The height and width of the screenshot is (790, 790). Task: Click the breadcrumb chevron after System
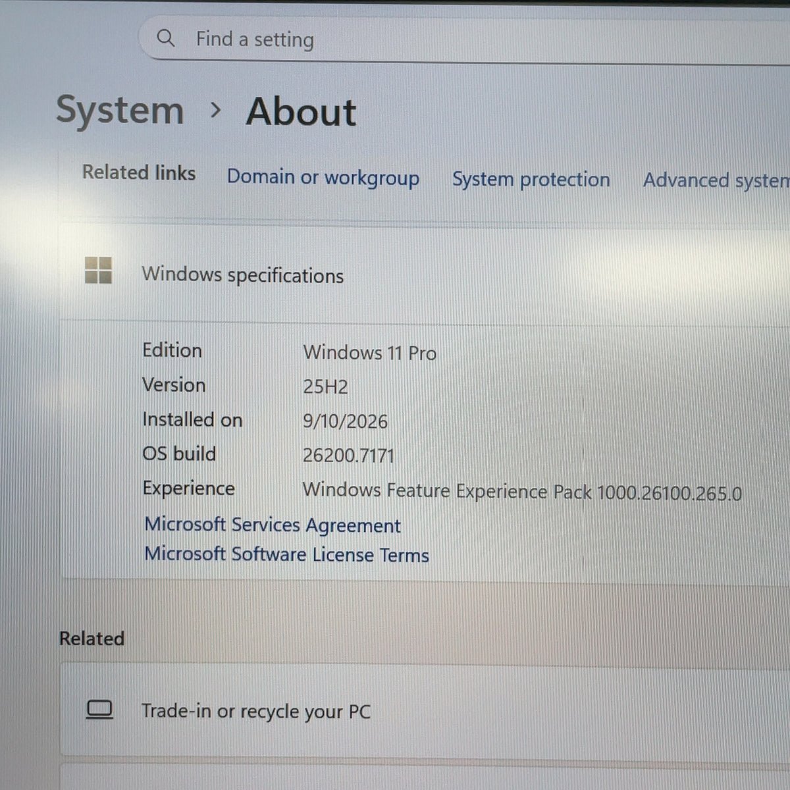[x=215, y=111]
